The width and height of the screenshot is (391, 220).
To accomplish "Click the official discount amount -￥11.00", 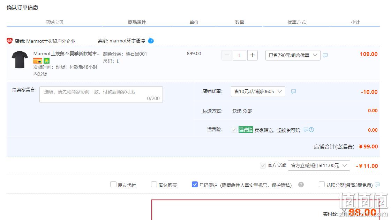I will pyautogui.click(x=367, y=166).
